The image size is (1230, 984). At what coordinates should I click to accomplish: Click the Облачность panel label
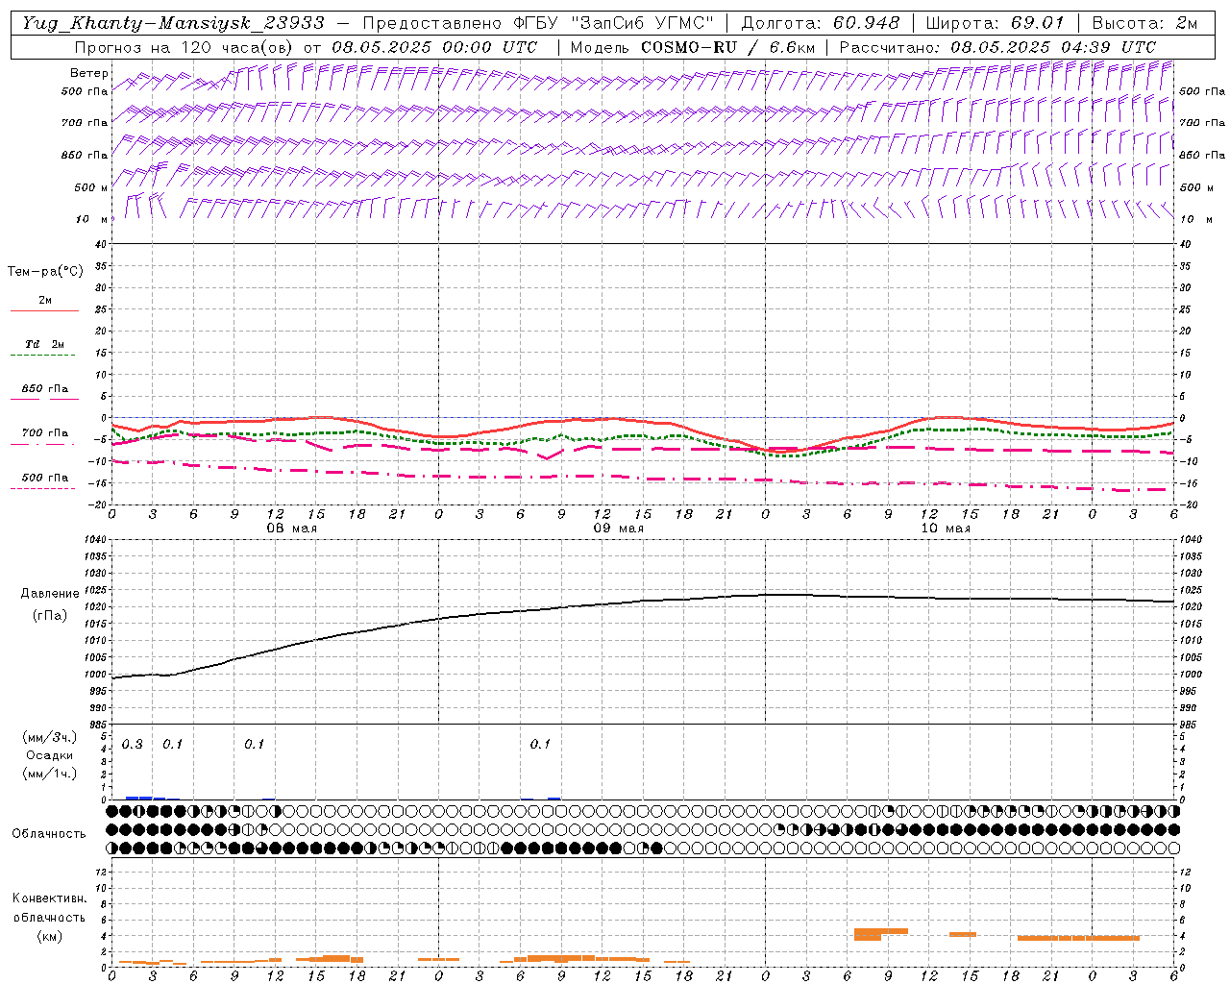pos(49,834)
